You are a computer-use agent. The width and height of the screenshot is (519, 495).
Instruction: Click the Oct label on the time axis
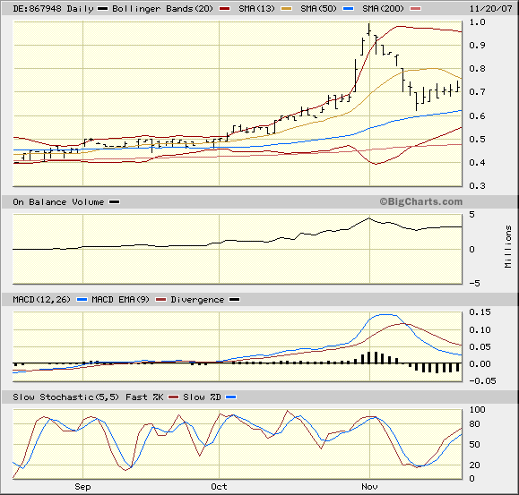tap(219, 486)
